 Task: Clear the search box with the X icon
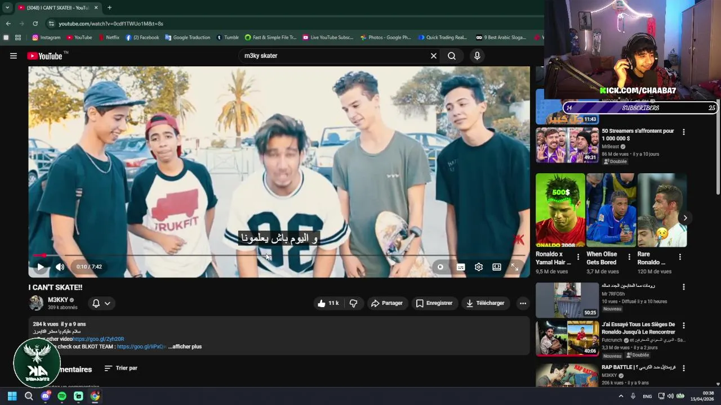pyautogui.click(x=433, y=56)
